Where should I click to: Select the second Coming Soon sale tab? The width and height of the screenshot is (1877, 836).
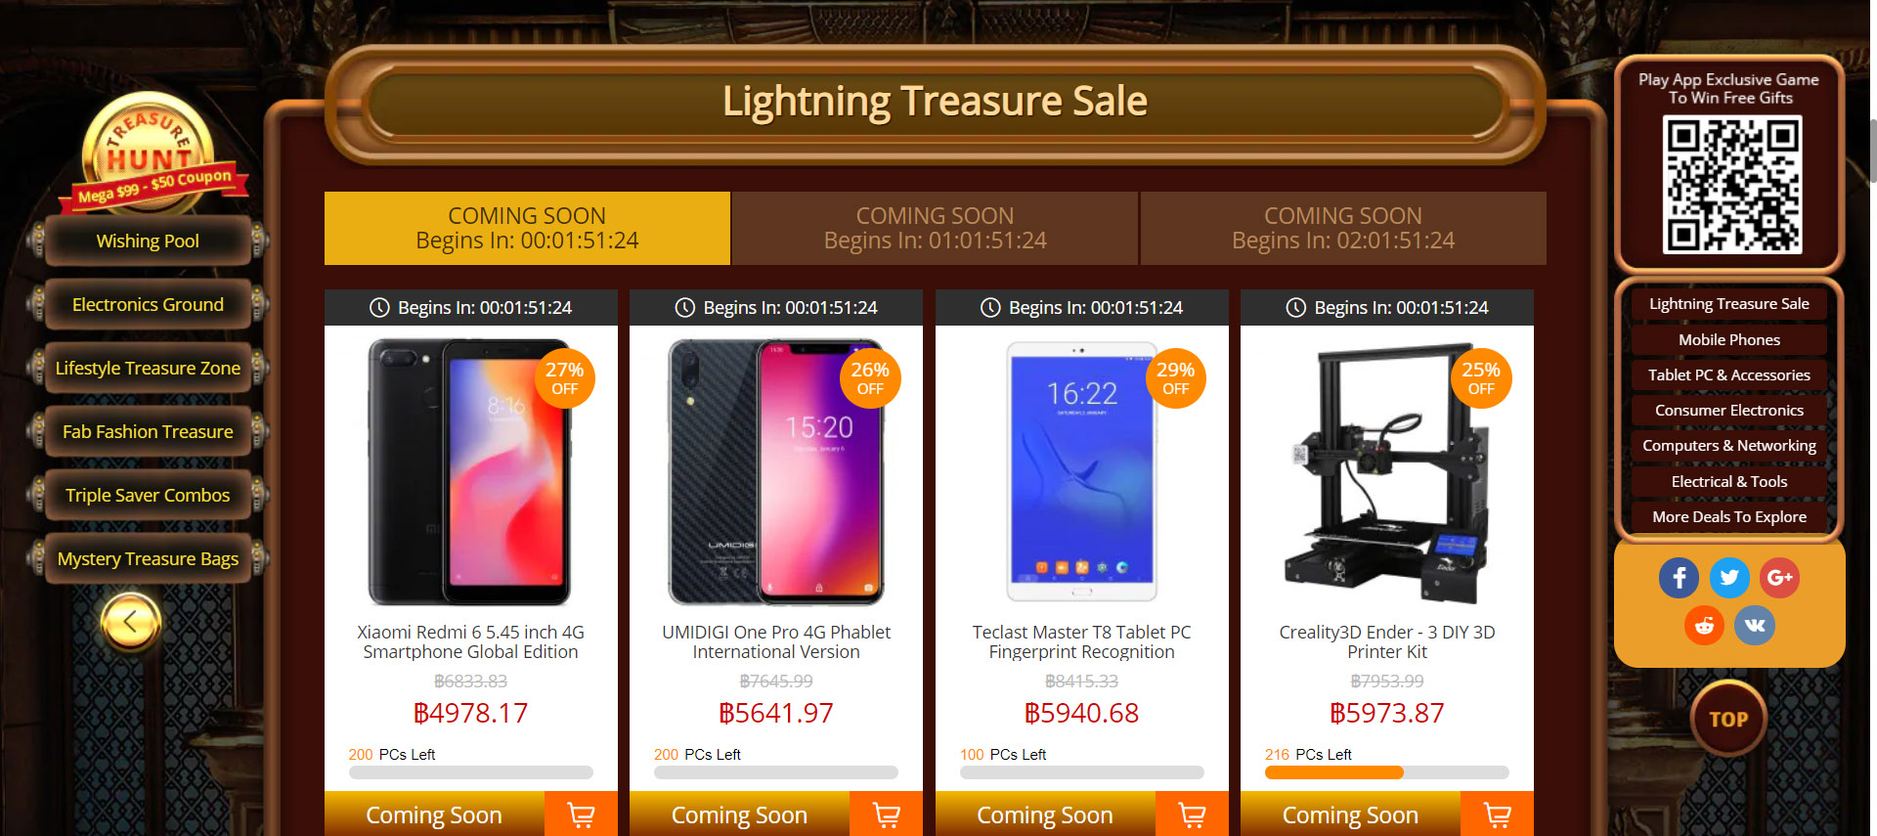coord(935,228)
